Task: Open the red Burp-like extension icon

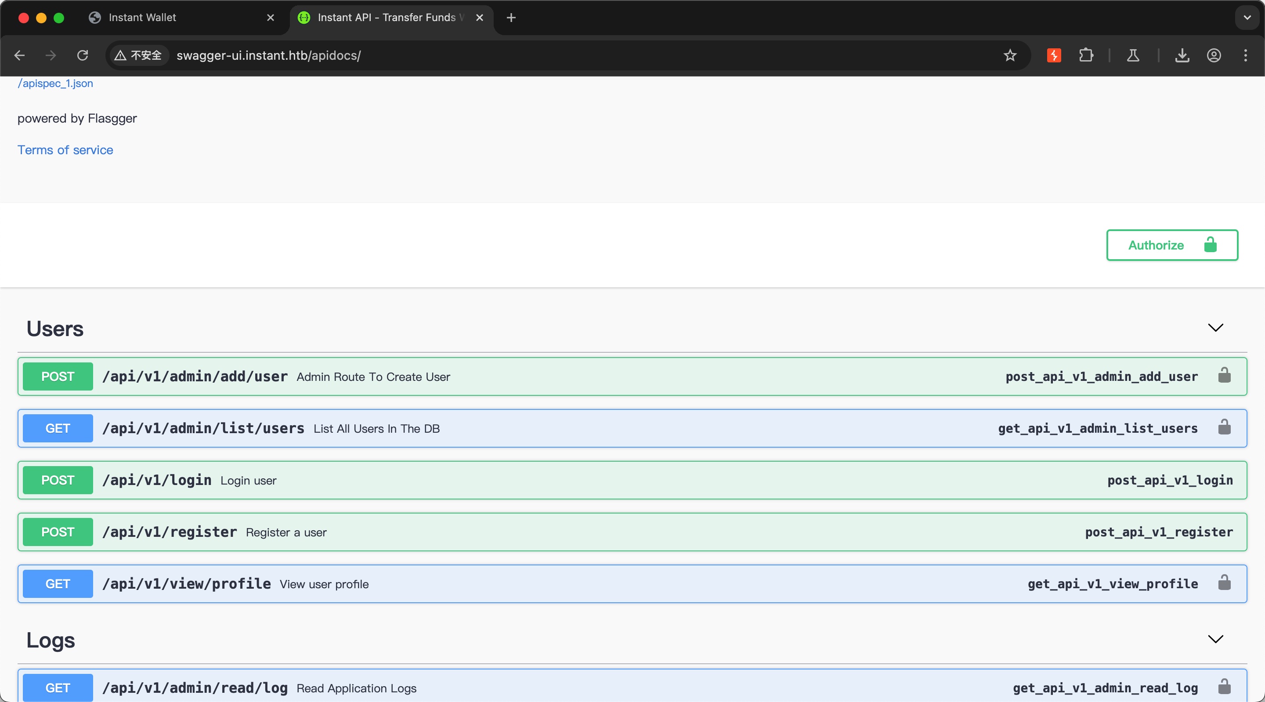Action: point(1053,55)
